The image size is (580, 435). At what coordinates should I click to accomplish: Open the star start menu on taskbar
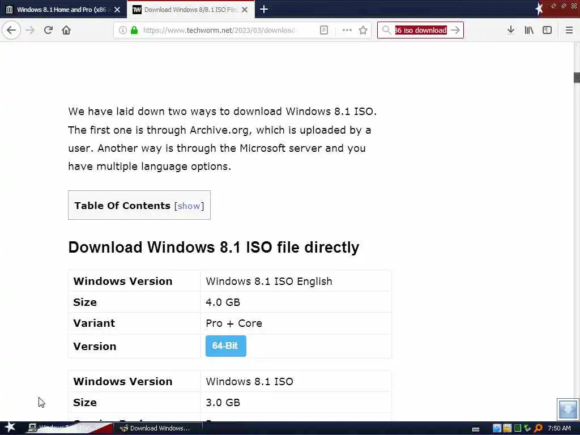click(x=10, y=428)
